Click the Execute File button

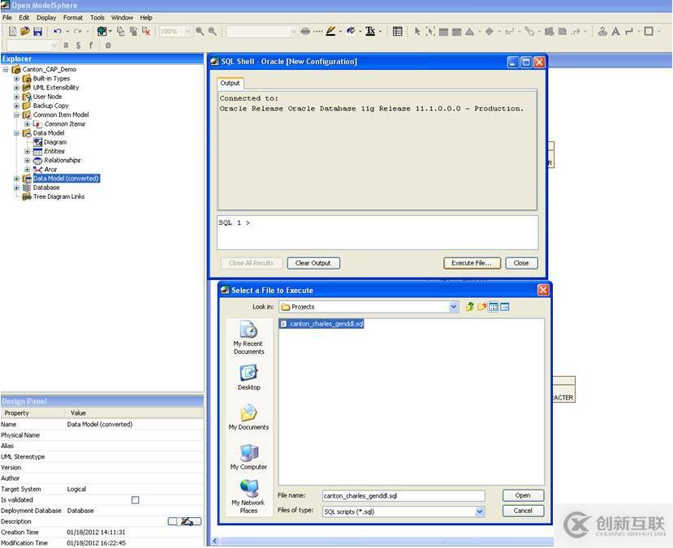point(471,262)
